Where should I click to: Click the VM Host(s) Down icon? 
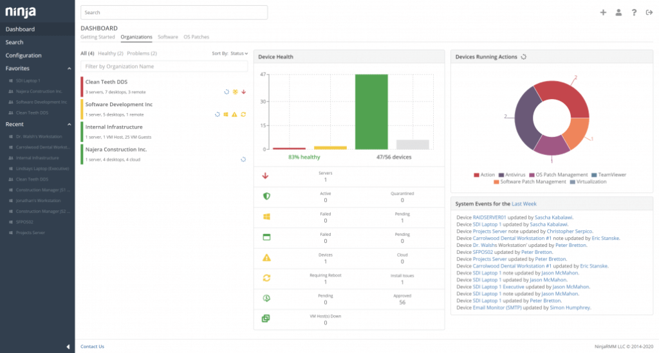pos(266,318)
